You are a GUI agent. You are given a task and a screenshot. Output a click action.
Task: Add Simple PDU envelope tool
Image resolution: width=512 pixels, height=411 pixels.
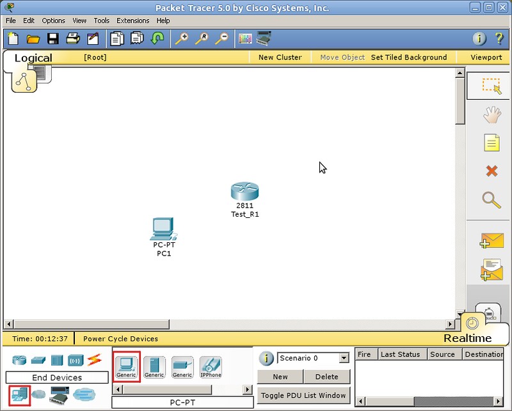[492, 241]
